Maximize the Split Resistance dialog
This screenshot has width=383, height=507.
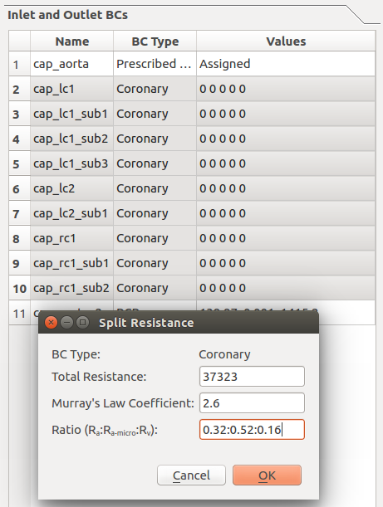[82, 322]
